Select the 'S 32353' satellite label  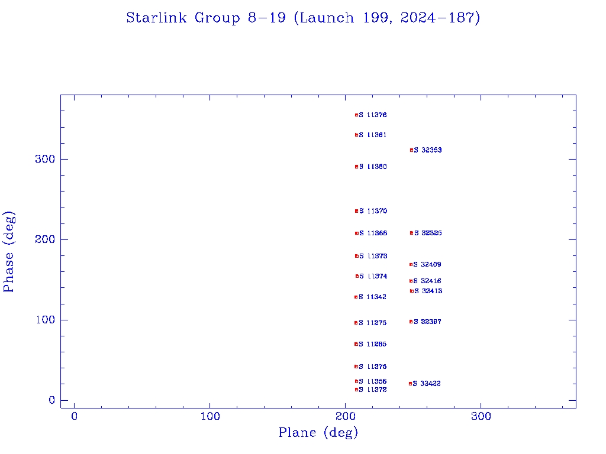(x=428, y=150)
